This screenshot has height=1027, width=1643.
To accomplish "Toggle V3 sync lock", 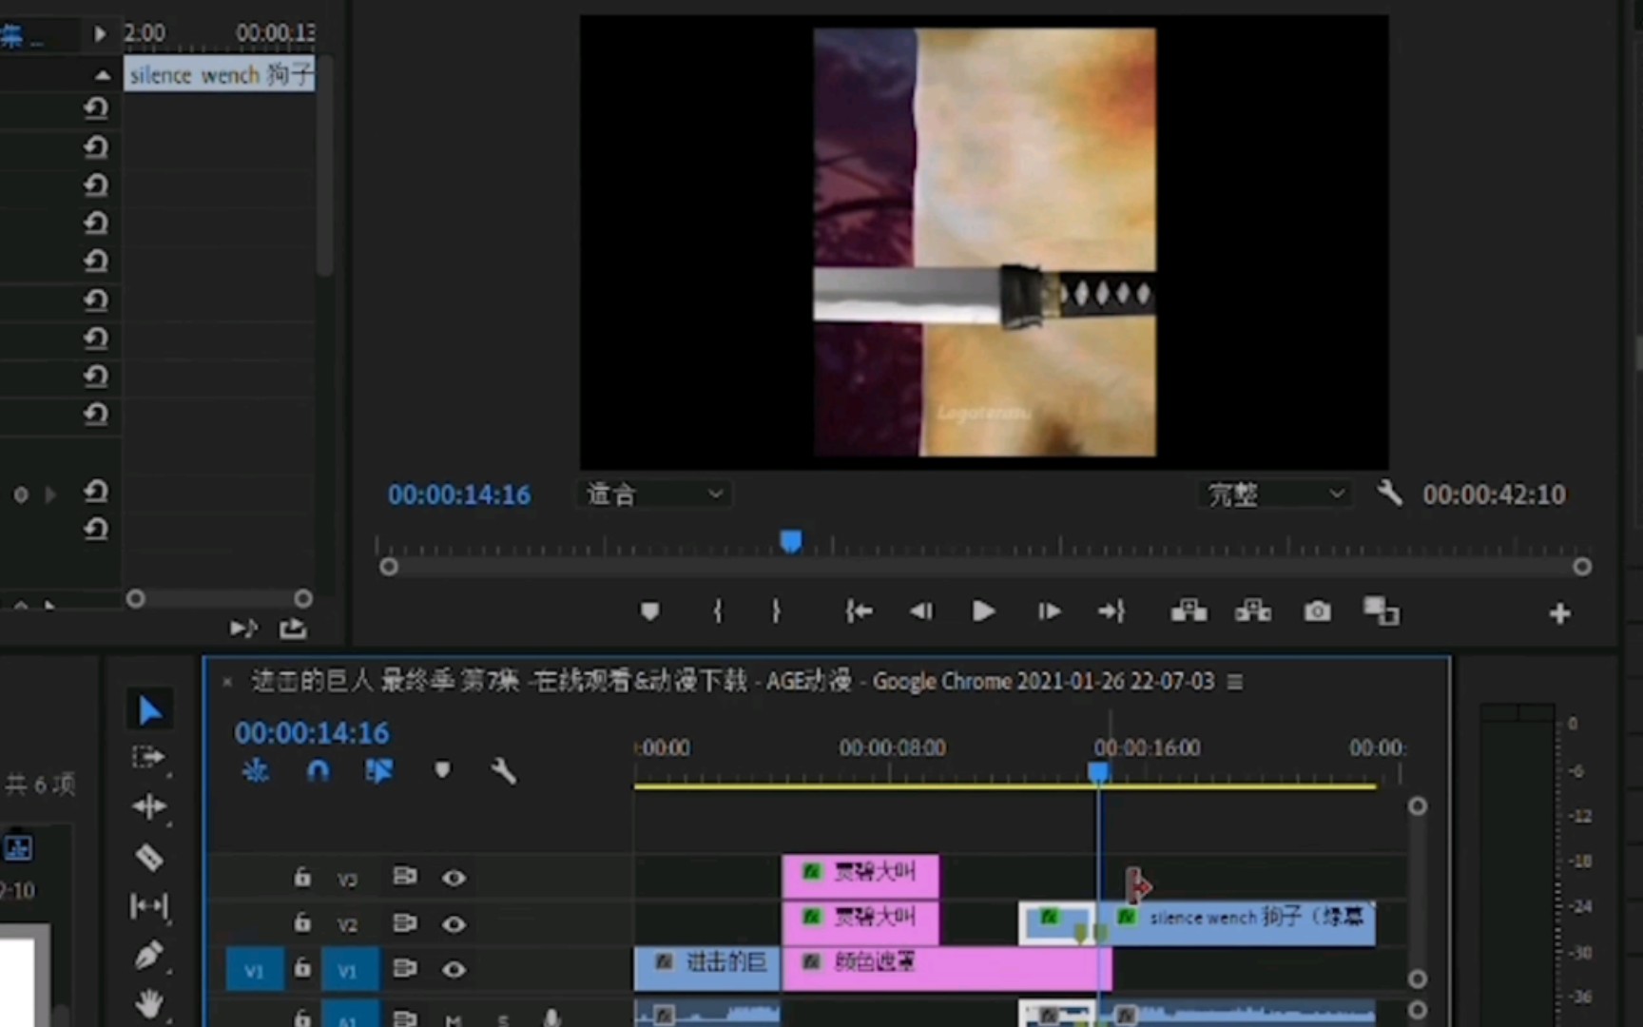I will click(x=405, y=876).
